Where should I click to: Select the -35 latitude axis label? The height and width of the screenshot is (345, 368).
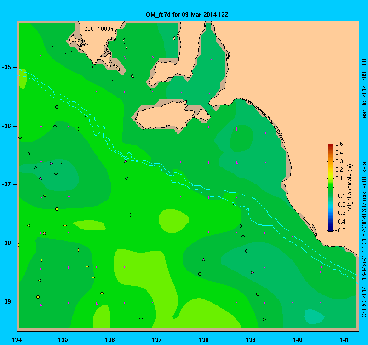tap(7, 67)
